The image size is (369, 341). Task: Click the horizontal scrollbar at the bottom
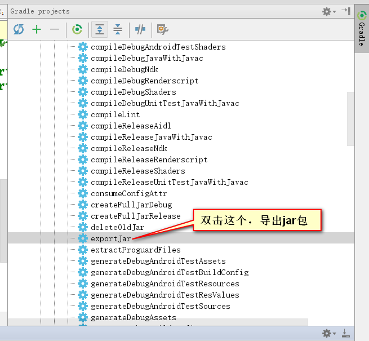[x=158, y=322]
